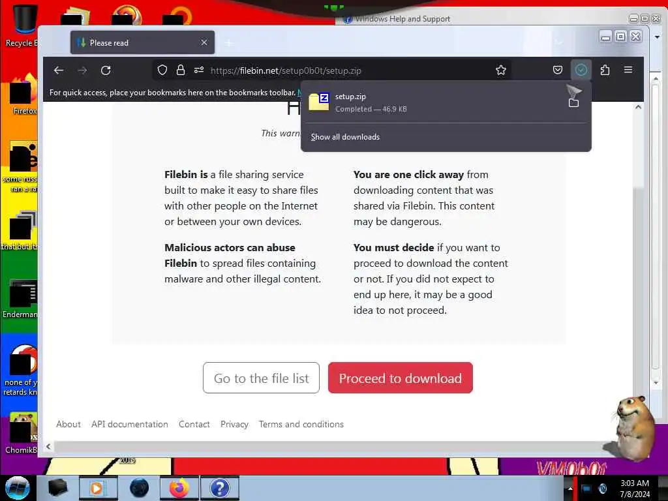Viewport: 668px width, 501px height.
Task: Click 'Go to the file list' button
Action: click(261, 378)
